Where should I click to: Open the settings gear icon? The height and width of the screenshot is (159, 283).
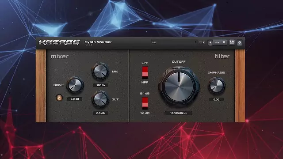pyautogui.click(x=240, y=42)
